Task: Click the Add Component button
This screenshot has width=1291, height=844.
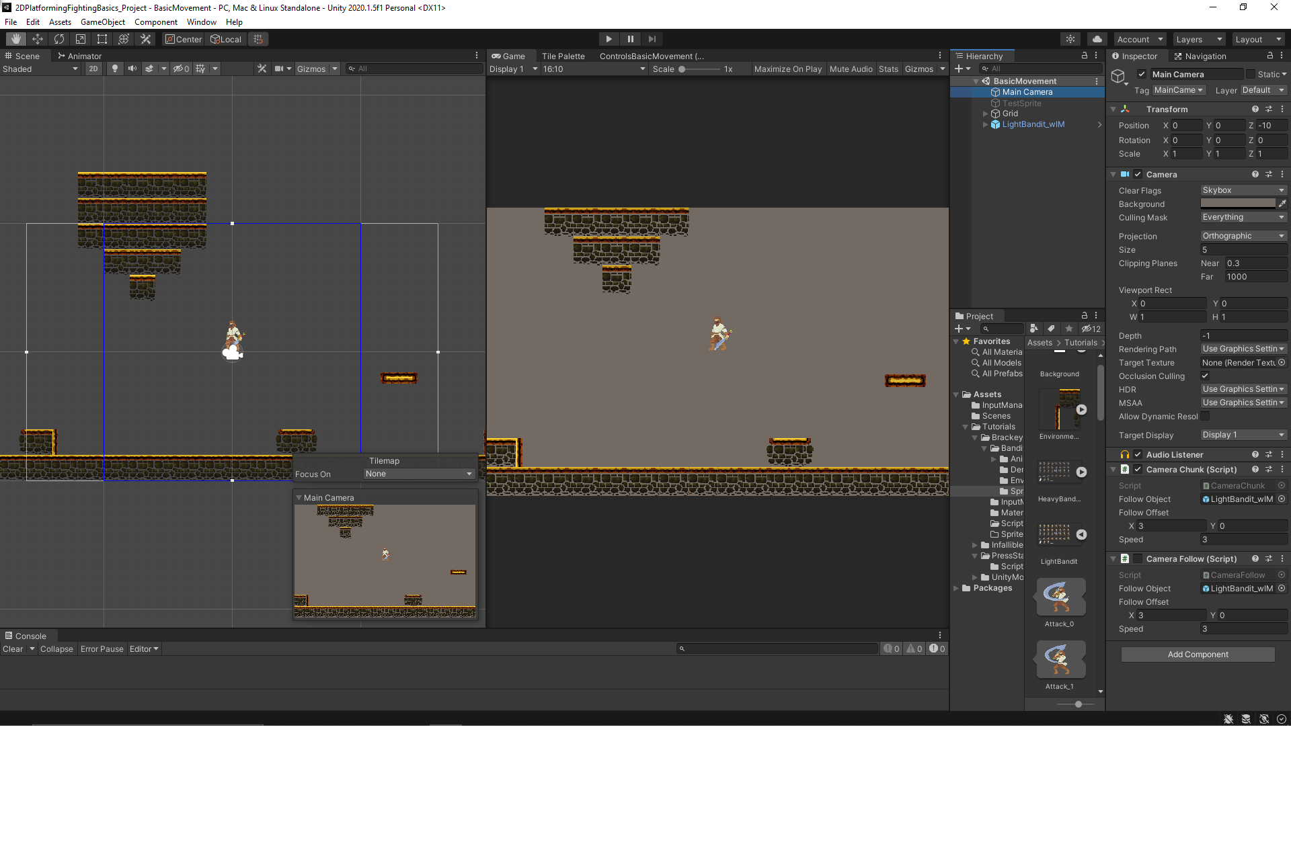Action: (1198, 654)
